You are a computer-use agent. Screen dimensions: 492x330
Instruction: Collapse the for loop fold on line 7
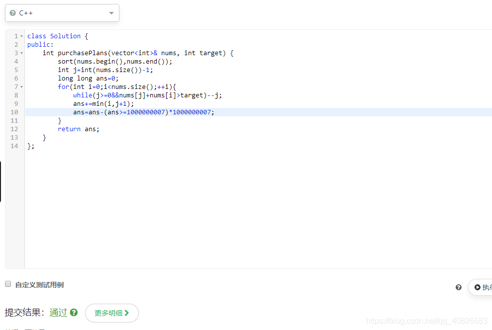22,87
